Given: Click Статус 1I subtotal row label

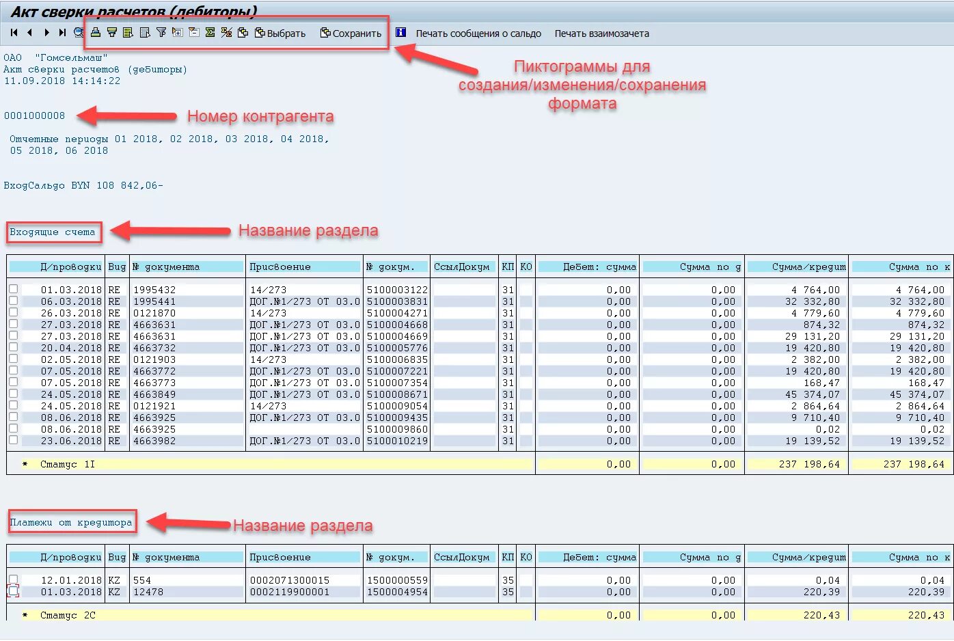Looking at the screenshot, I should (x=68, y=464).
